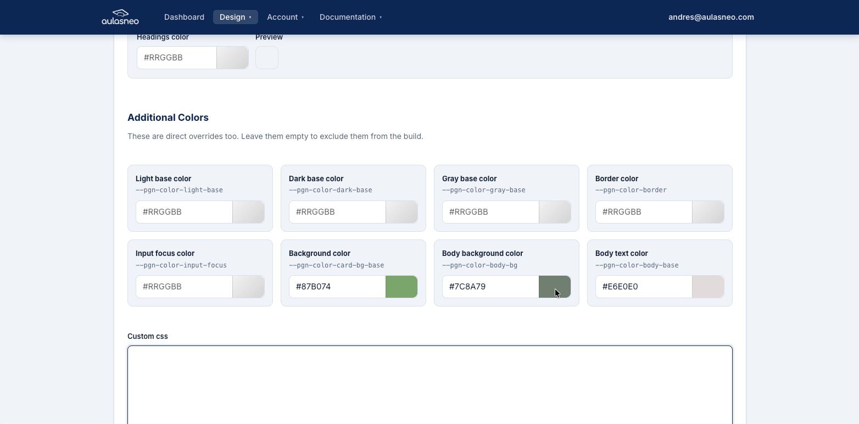Open the Headings color swatch picker
Image resolution: width=859 pixels, height=424 pixels.
(232, 58)
